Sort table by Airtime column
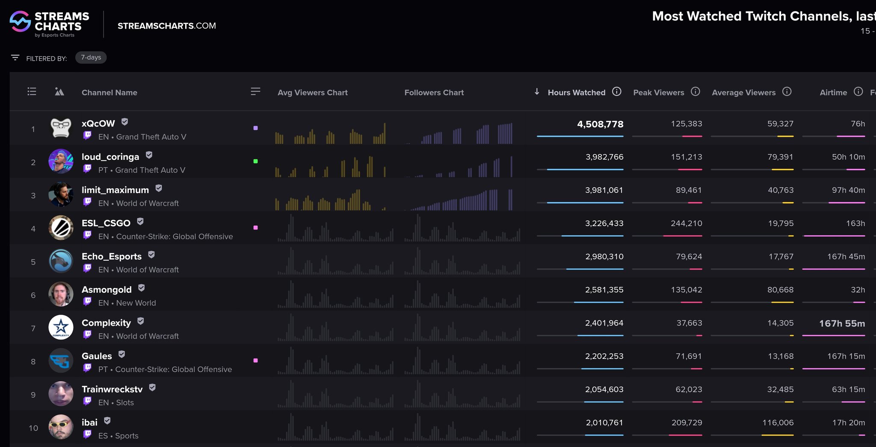 [833, 92]
